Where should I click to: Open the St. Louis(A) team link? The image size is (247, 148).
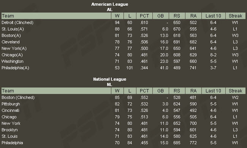click(x=13, y=29)
